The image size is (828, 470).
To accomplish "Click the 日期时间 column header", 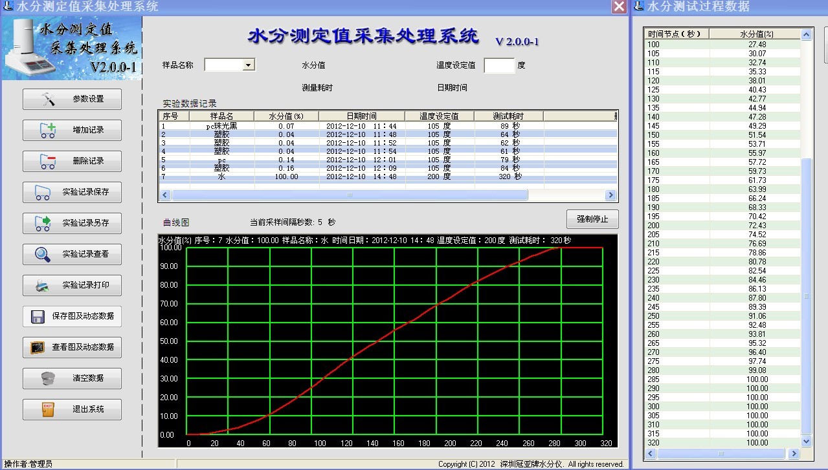I will coord(361,116).
